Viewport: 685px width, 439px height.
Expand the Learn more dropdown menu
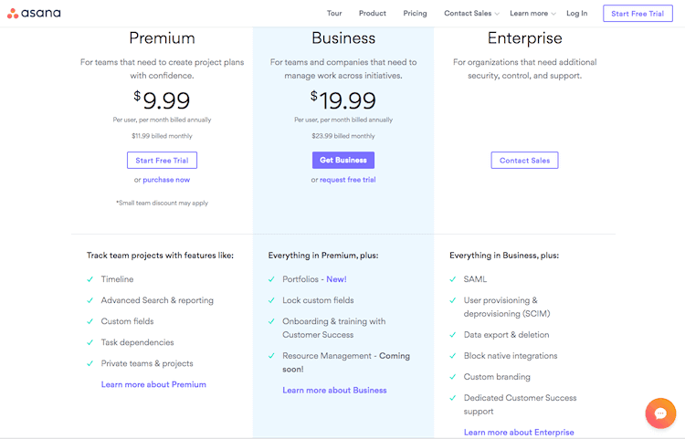click(x=532, y=14)
